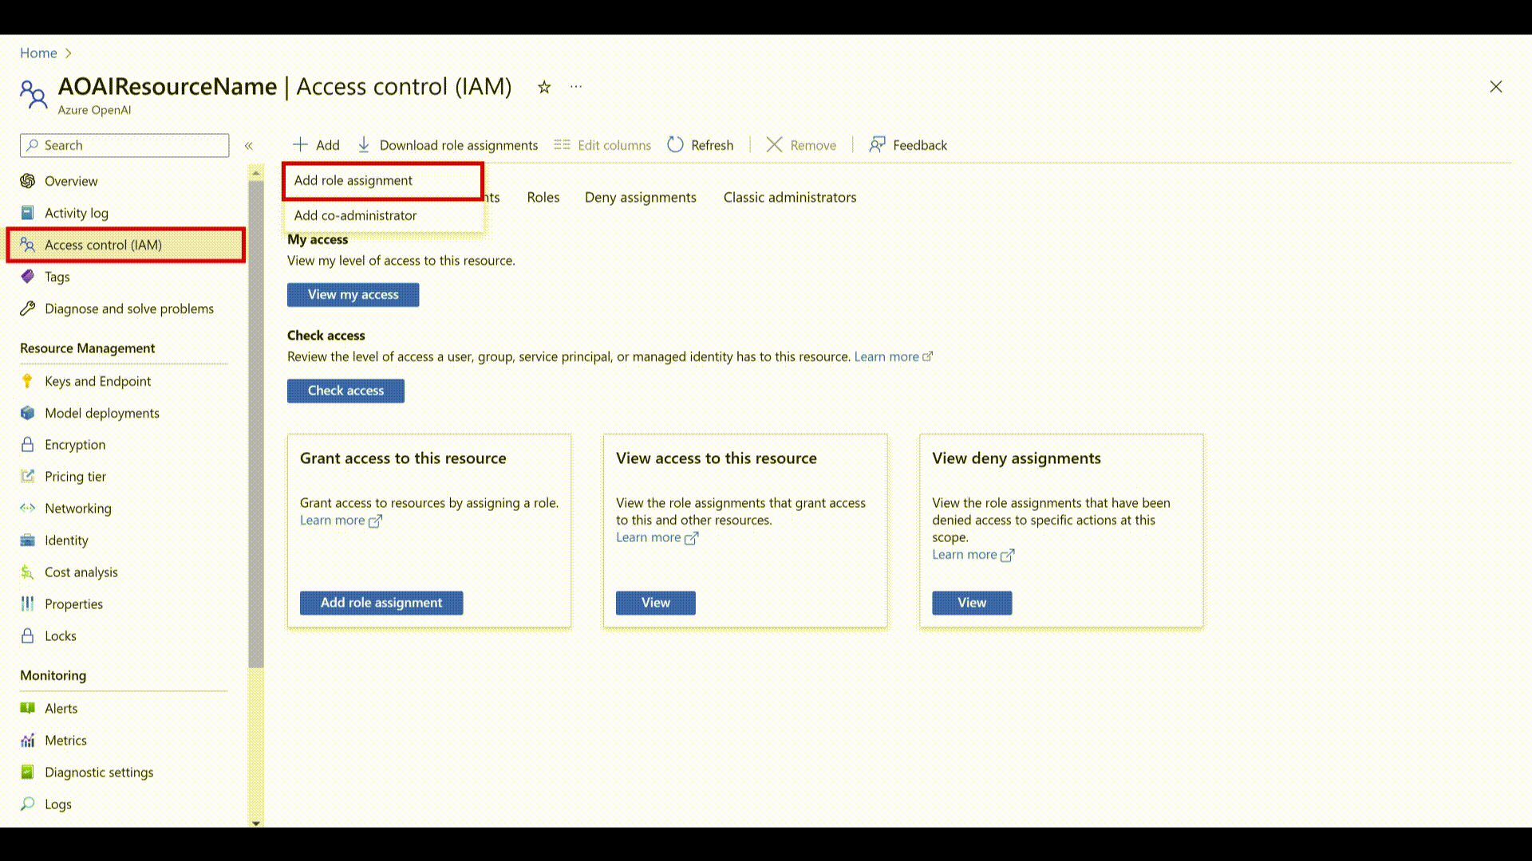Click the scrollbar up arrow in sidebar

tap(256, 172)
